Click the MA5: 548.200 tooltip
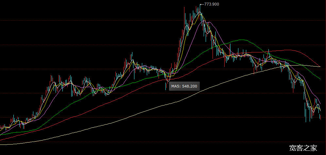The width and height of the screenshot is (326, 155). (184, 86)
